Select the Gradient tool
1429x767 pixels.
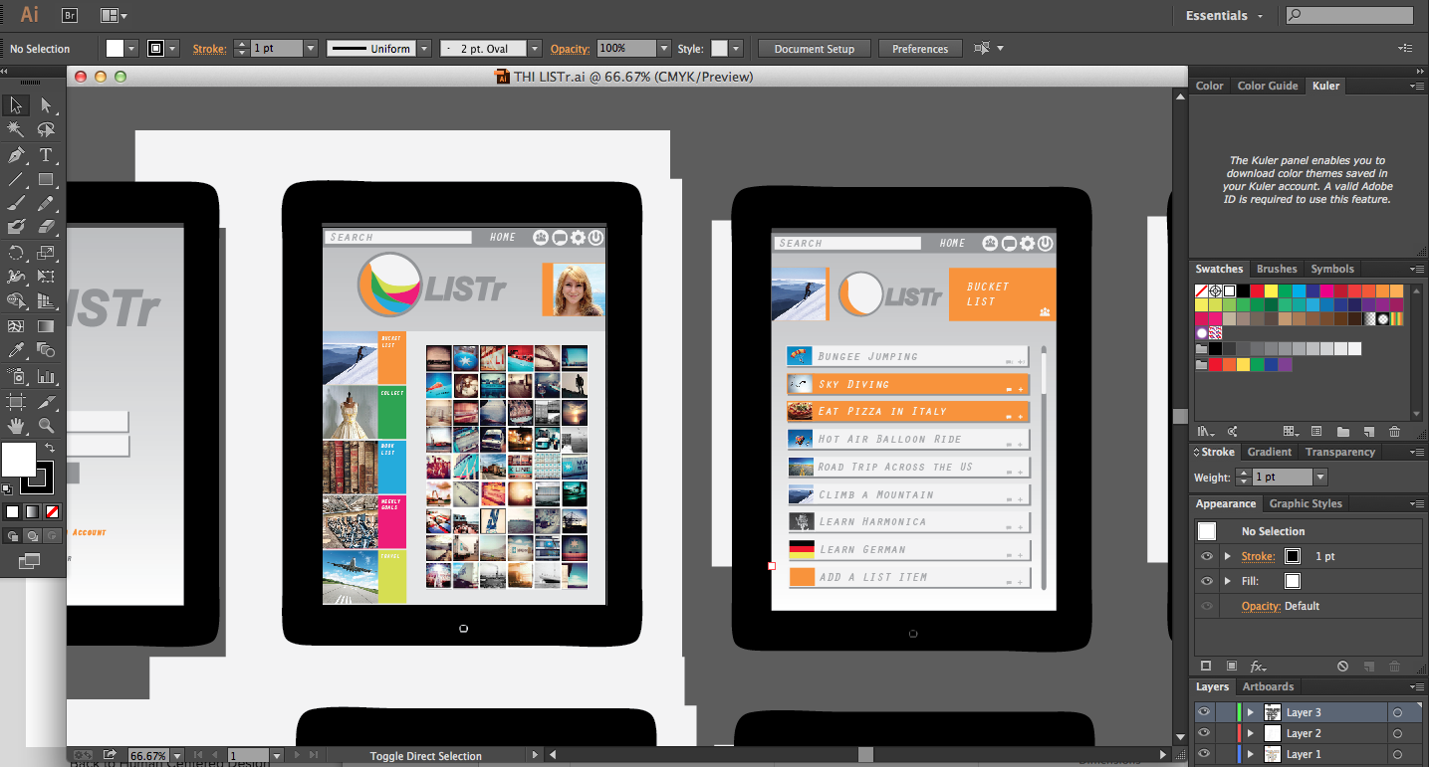[x=46, y=326]
